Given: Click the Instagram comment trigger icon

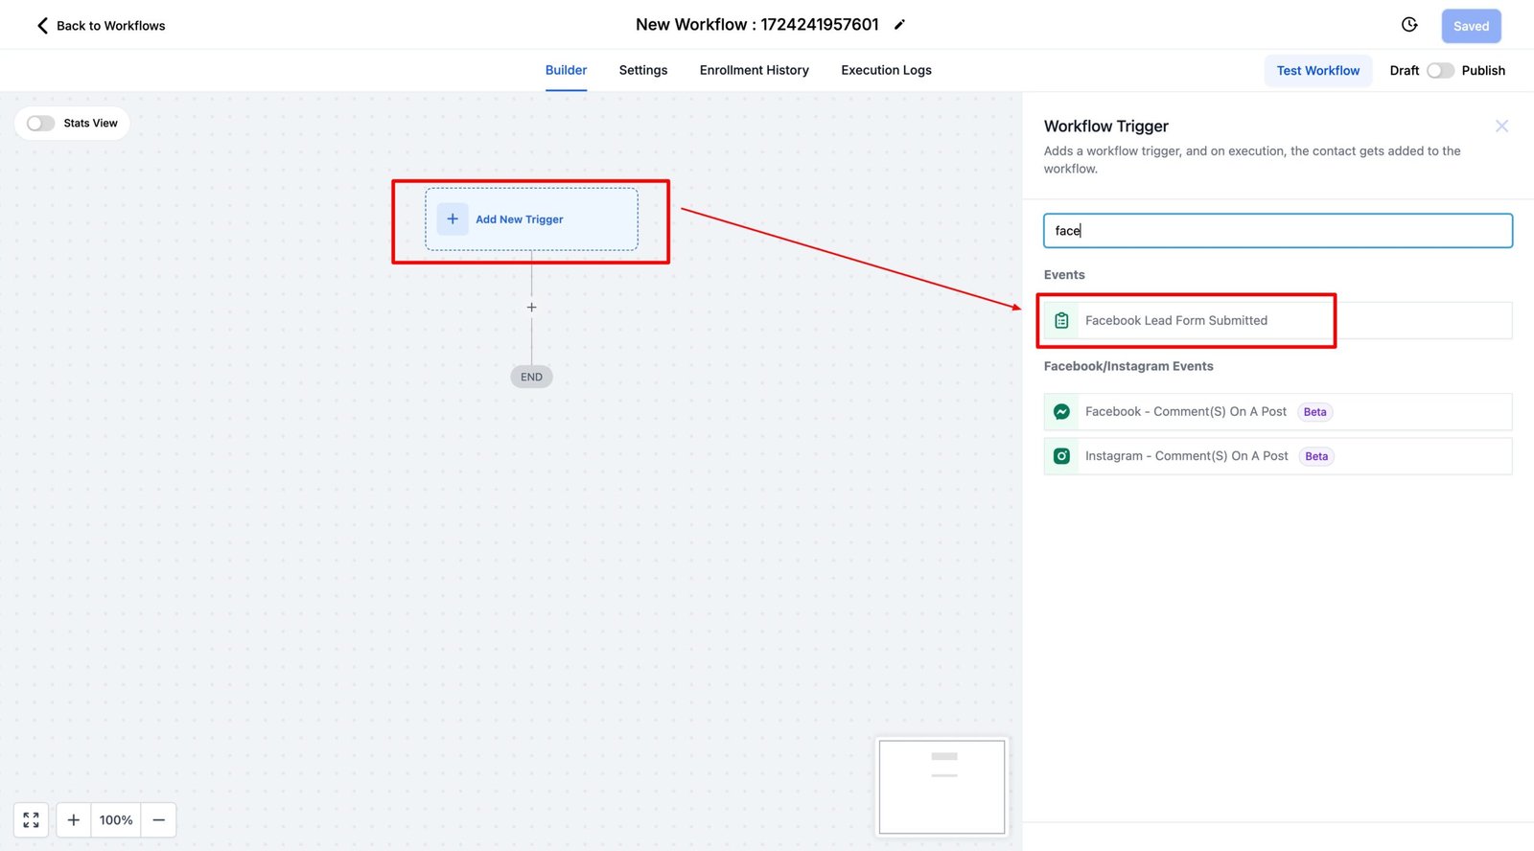Looking at the screenshot, I should (1061, 456).
